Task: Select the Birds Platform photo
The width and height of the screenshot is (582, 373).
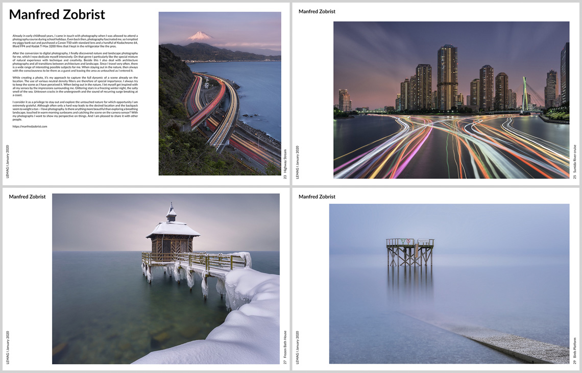Action: point(449,284)
